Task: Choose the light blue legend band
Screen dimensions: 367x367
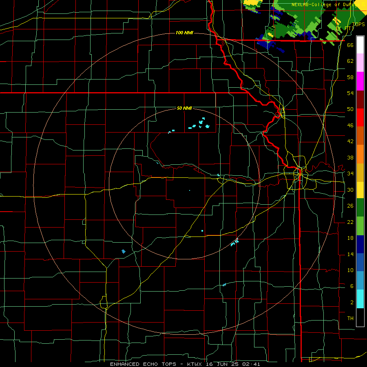Action: (x=360, y=281)
